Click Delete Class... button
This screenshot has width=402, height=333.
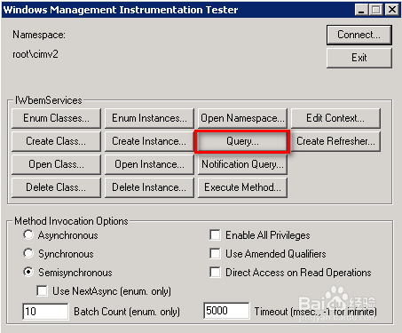[56, 187]
